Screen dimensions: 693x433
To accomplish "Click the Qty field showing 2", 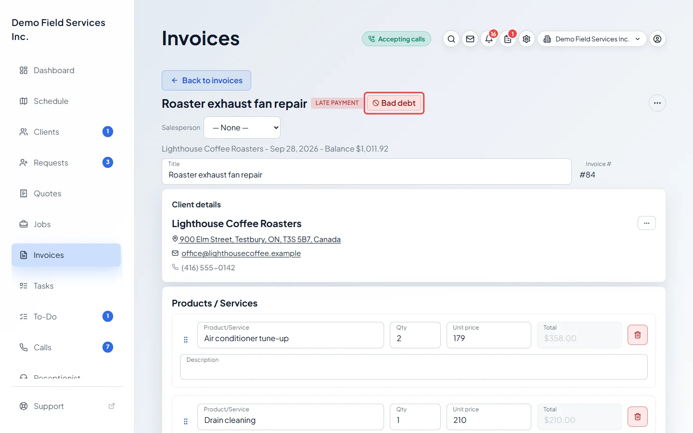I will coord(415,335).
